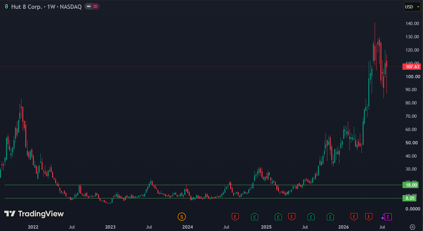Click the 2025 label on the time axis
The height and width of the screenshot is (231, 423).
click(266, 227)
